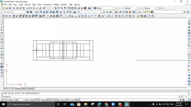Open the AutoCAD Classic workspace dropdown
Image resolution: width=191 pixels, height=107 pixels.
14,12
